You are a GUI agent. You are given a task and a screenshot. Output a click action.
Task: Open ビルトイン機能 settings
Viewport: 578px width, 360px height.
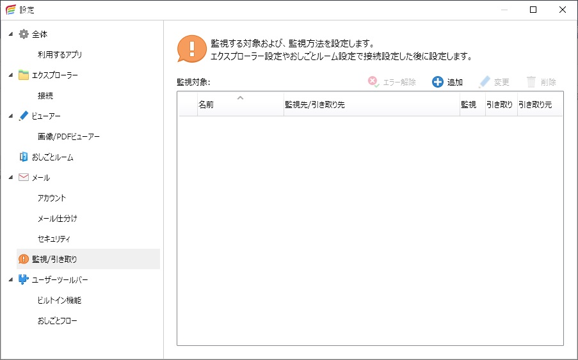[x=60, y=301]
